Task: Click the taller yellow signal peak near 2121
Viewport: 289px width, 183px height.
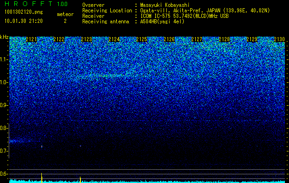Action: 42,178
